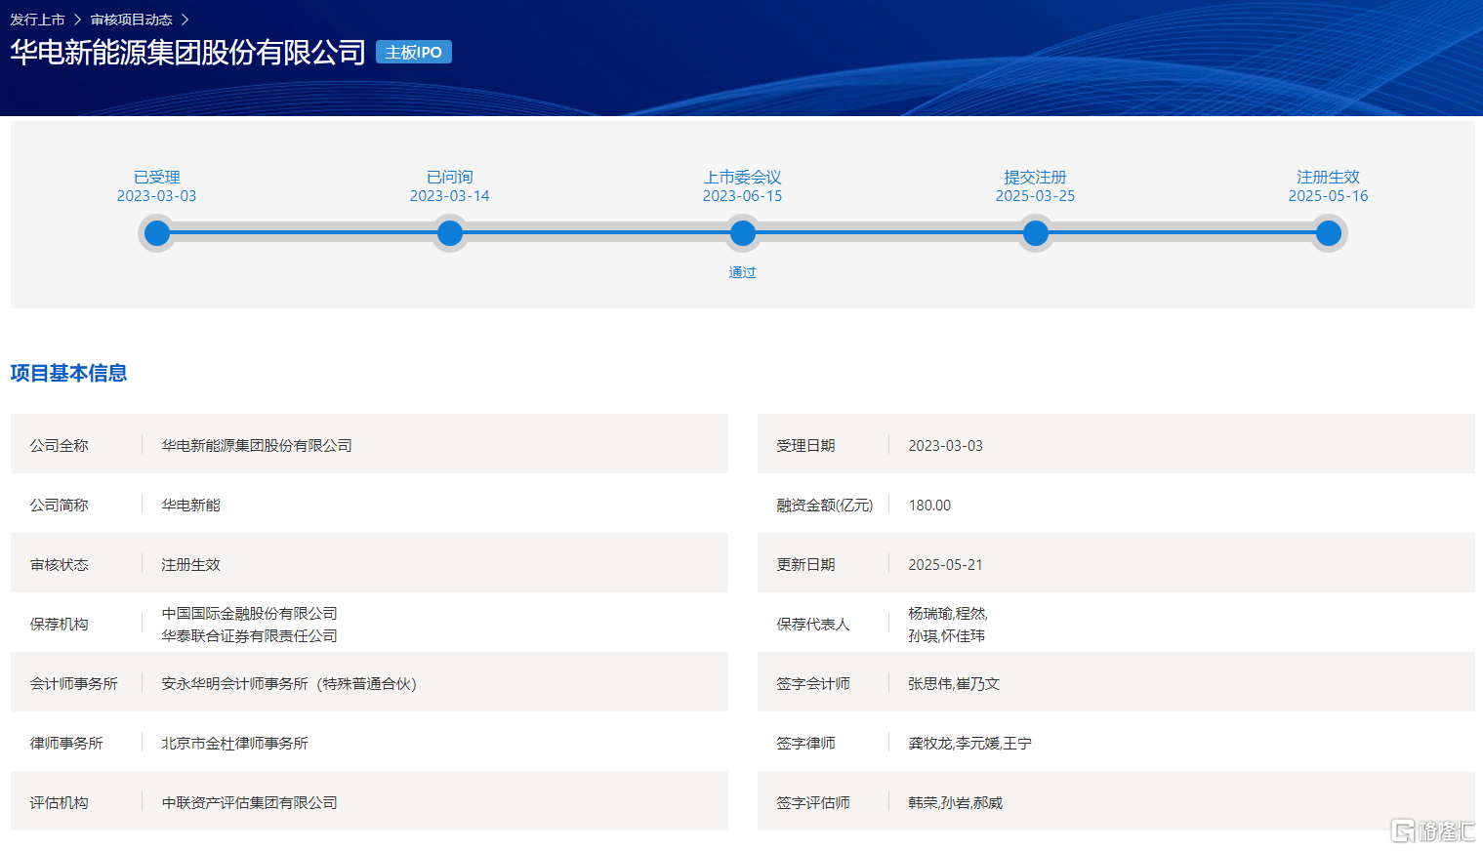Select the 提交注册 timeline node circle

pos(1036,233)
